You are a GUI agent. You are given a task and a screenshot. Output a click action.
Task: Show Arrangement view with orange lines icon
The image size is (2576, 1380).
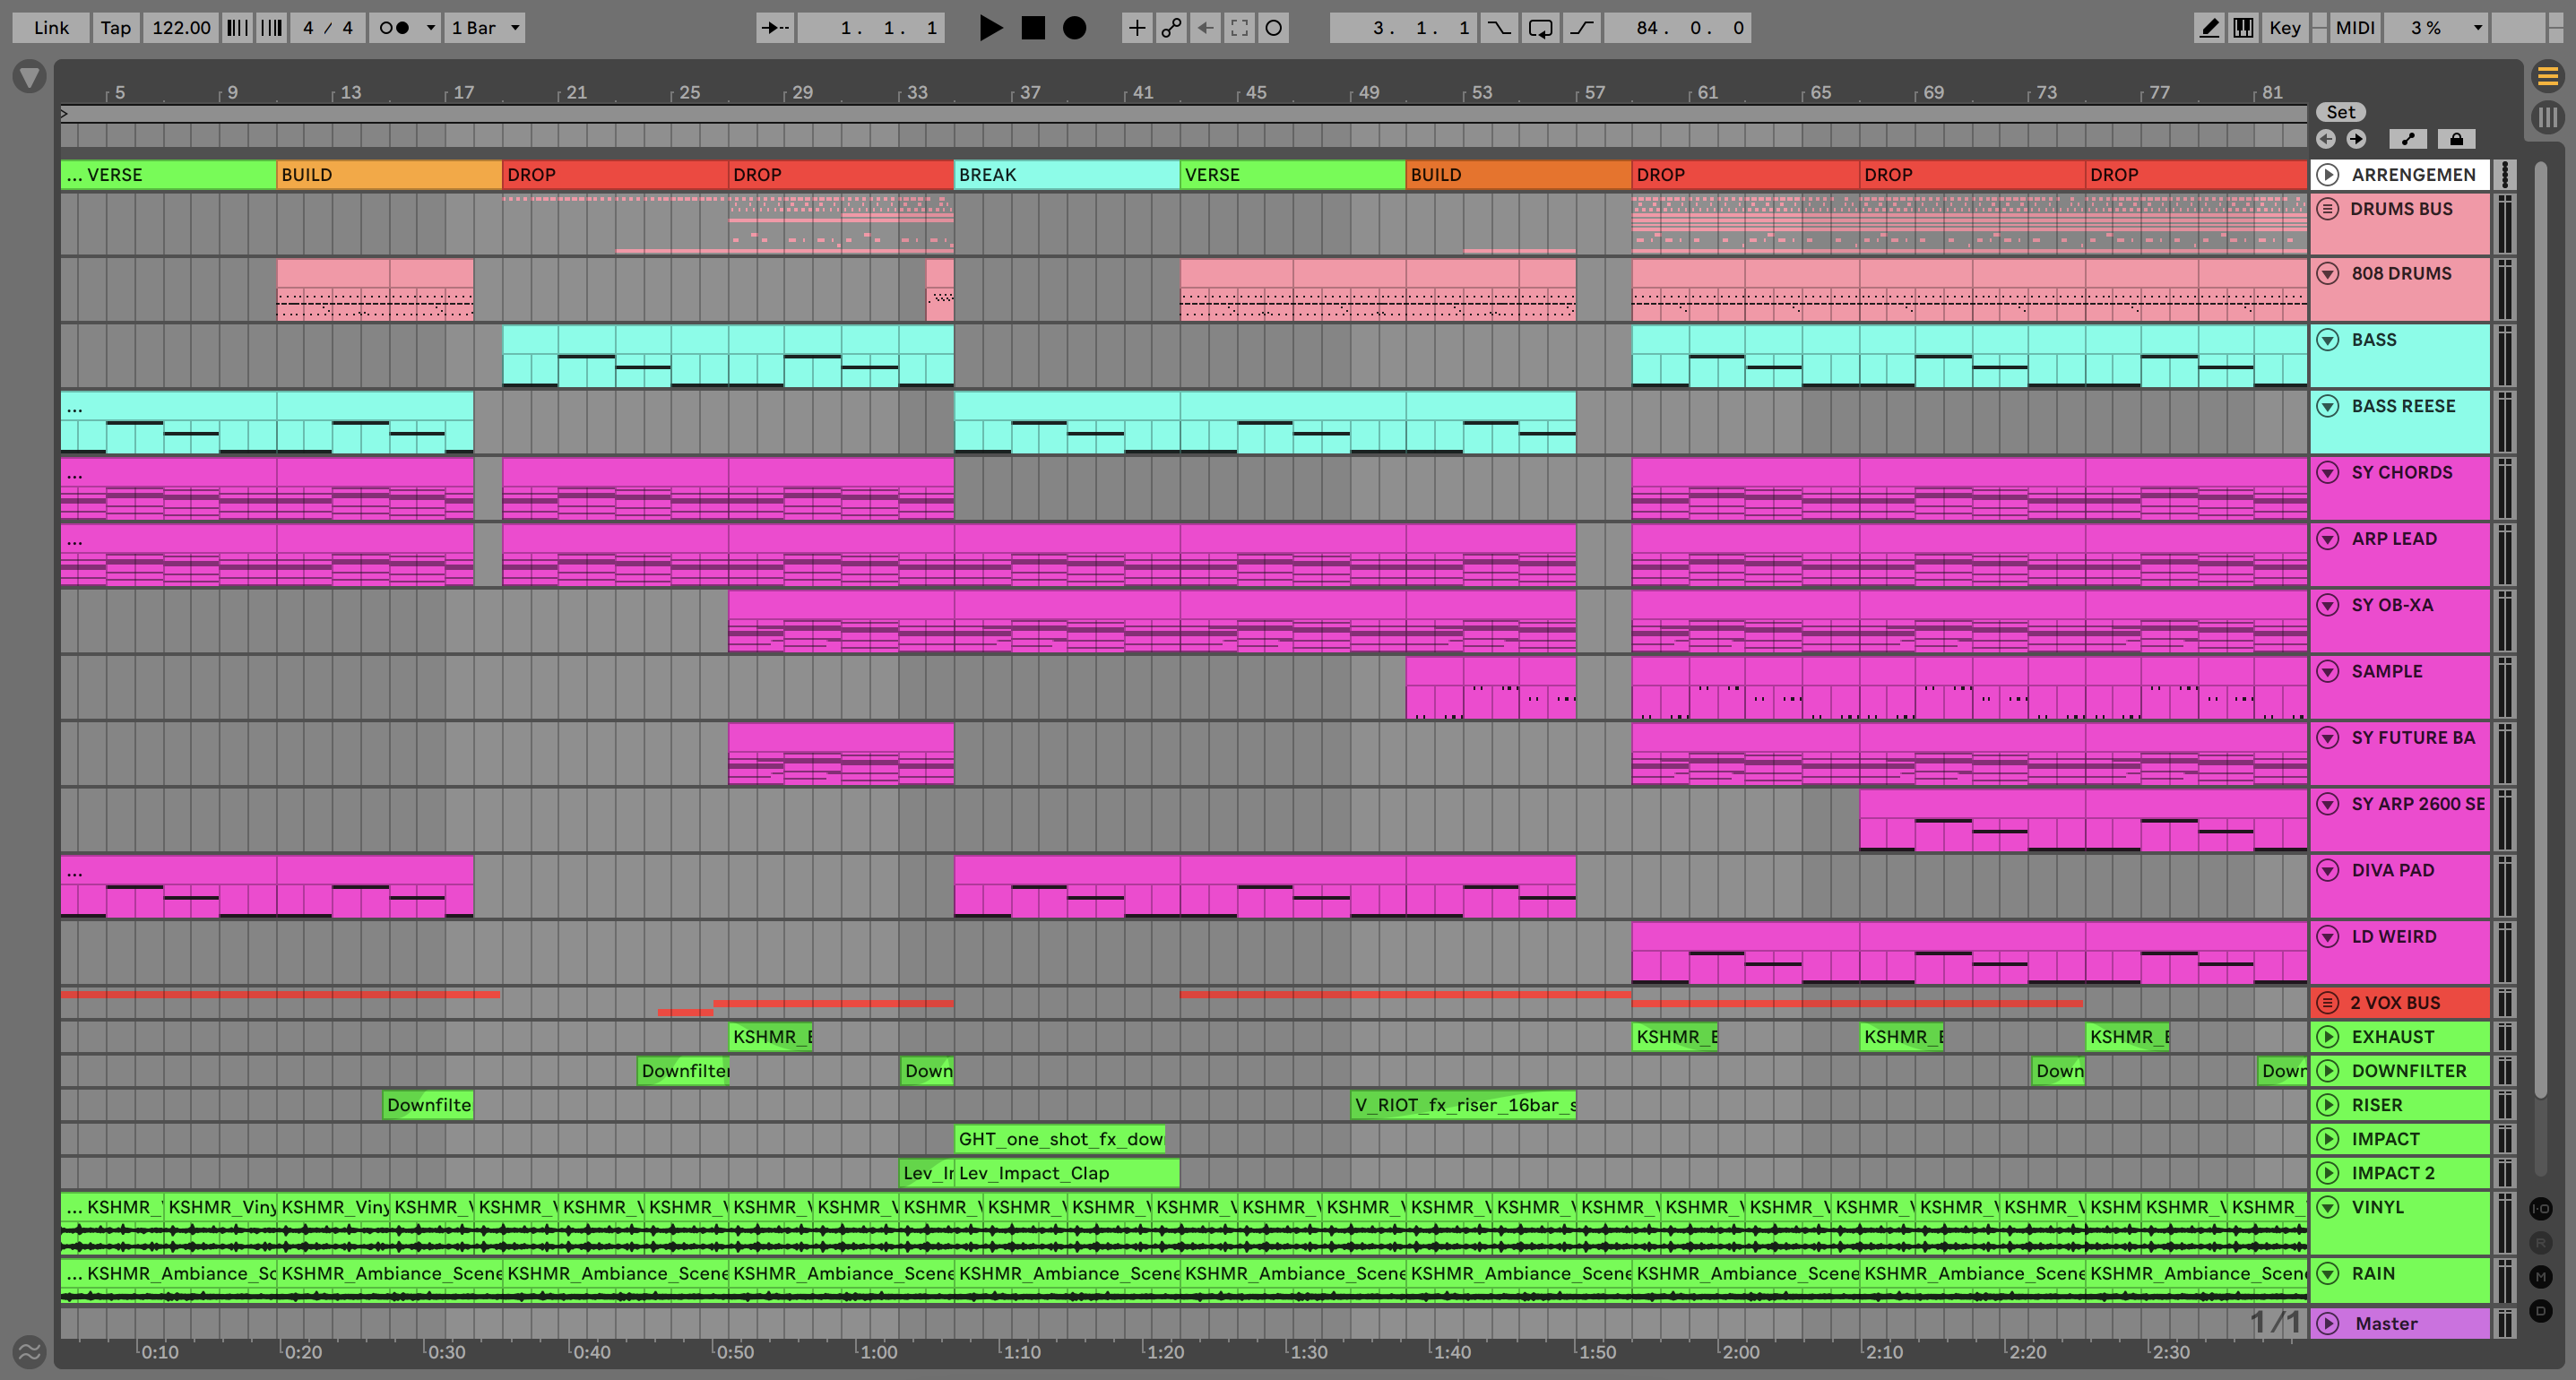tap(2547, 75)
